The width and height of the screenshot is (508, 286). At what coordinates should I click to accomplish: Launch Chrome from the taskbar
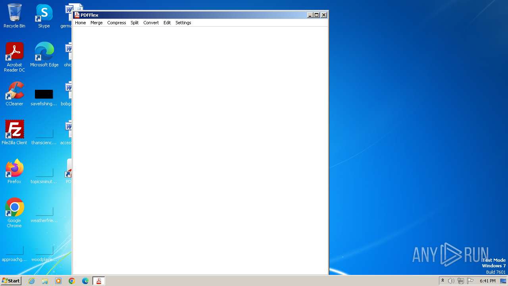pos(72,281)
